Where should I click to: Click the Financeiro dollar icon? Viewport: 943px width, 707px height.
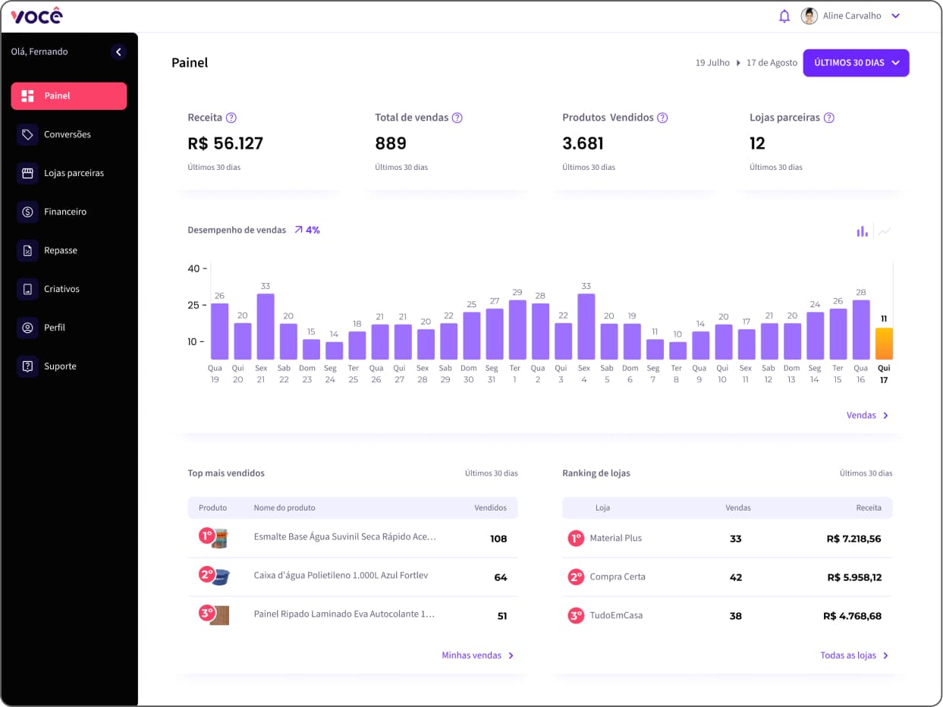click(28, 212)
